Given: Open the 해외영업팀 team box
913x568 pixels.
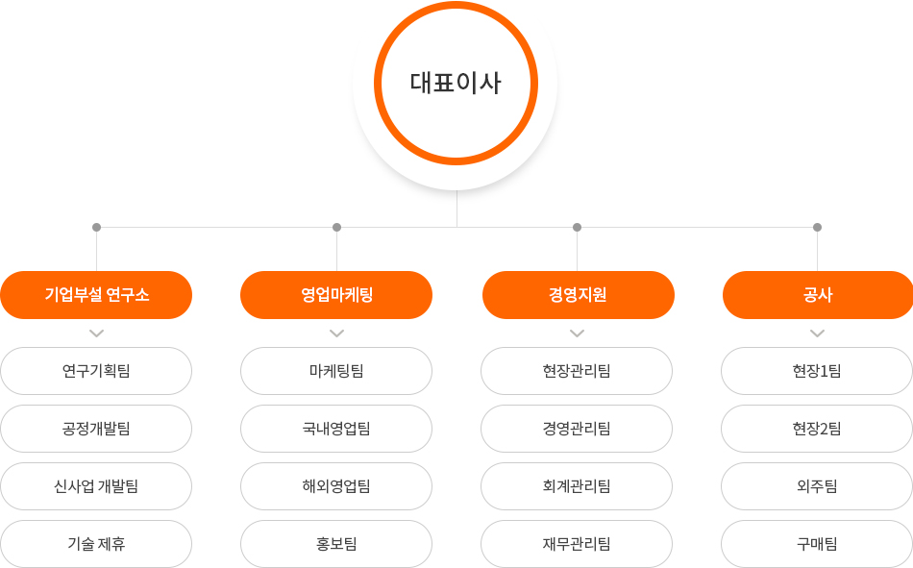Looking at the screenshot, I should [336, 486].
